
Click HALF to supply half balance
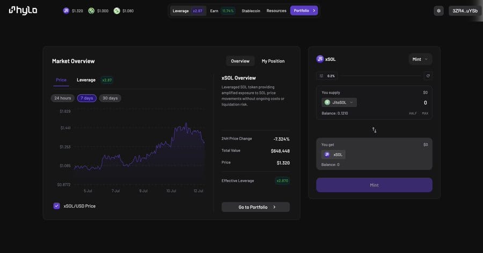coord(413,113)
